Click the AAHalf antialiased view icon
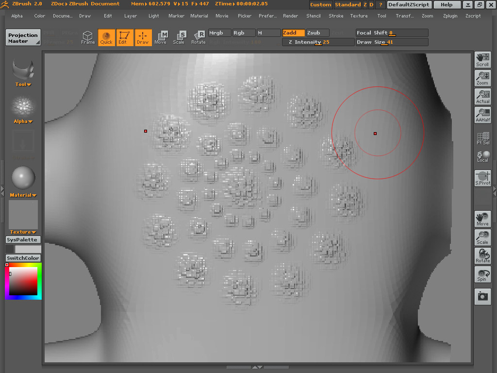 (x=482, y=115)
